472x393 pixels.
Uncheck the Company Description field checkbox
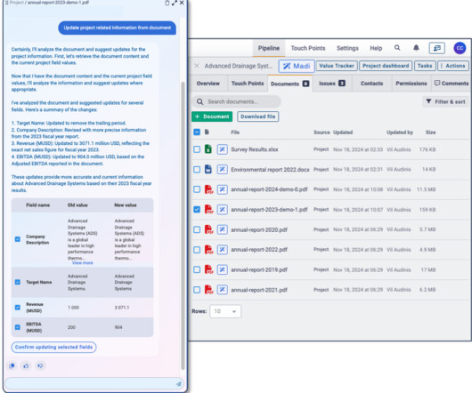pyautogui.click(x=18, y=239)
